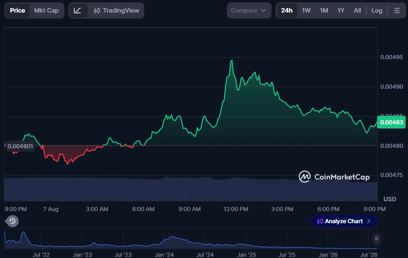Click the 6:00 PM time label

(x=328, y=209)
